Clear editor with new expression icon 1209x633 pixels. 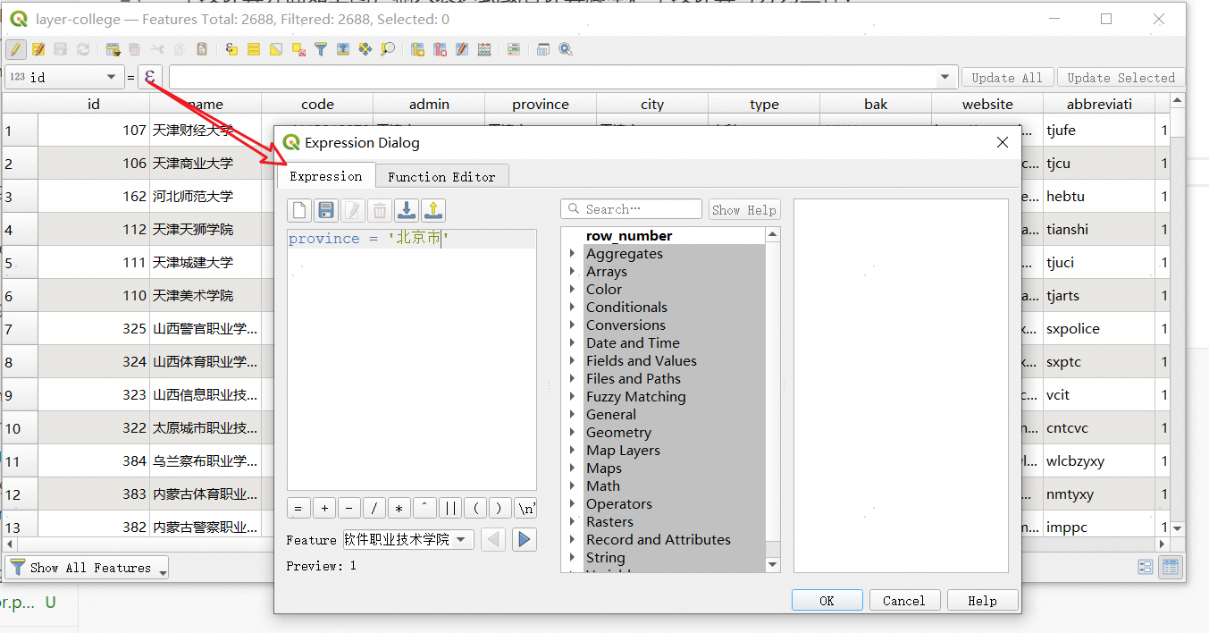pyautogui.click(x=299, y=210)
